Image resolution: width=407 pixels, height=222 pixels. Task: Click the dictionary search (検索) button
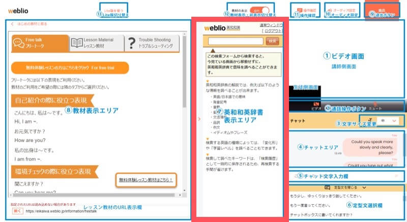point(273,41)
